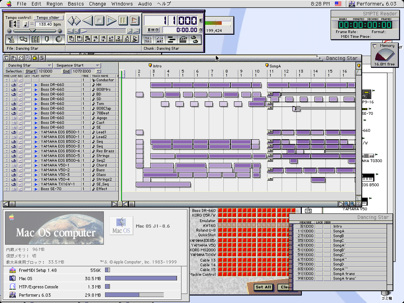This screenshot has width=404, height=303.
Task: Click the 133.40 bpm tempo field
Action: coord(44,24)
